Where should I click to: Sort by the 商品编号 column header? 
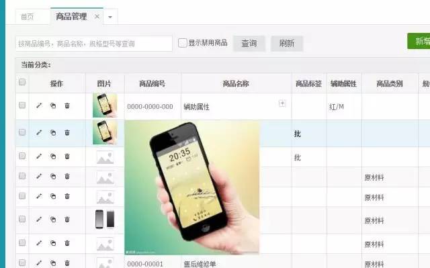(x=153, y=83)
